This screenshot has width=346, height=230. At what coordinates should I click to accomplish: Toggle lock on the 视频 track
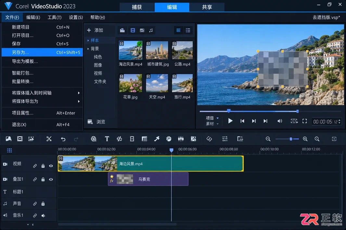tap(43, 166)
